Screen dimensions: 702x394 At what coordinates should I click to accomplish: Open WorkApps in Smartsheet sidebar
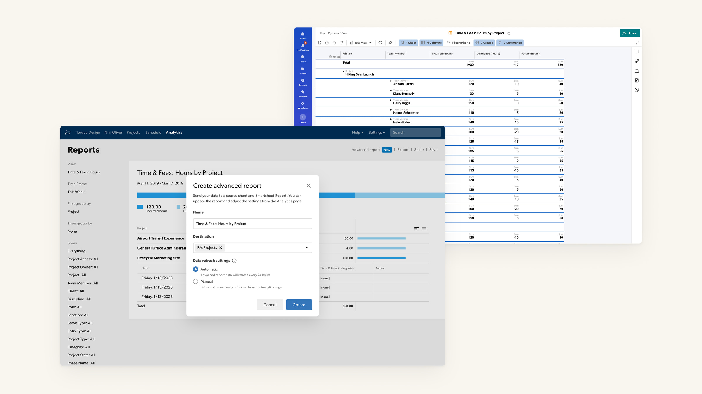(x=303, y=105)
